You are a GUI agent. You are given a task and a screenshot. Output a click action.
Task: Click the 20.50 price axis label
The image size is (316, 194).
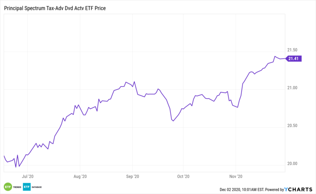click(292, 126)
